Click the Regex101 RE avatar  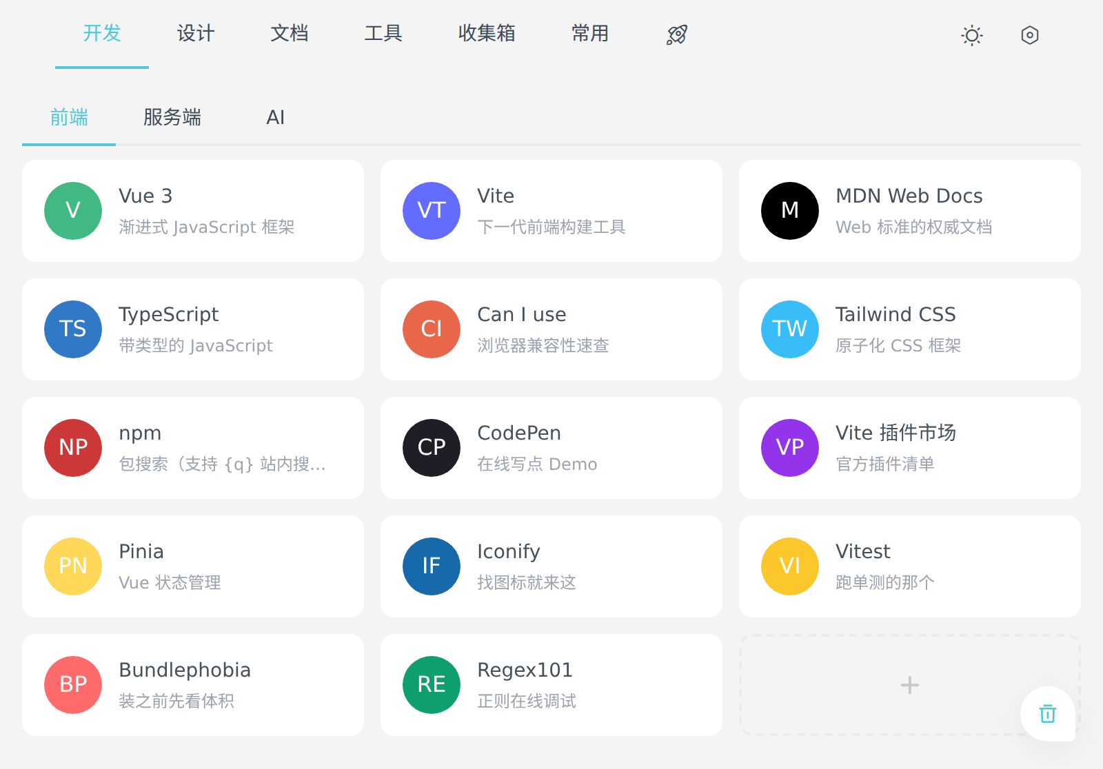tap(432, 685)
